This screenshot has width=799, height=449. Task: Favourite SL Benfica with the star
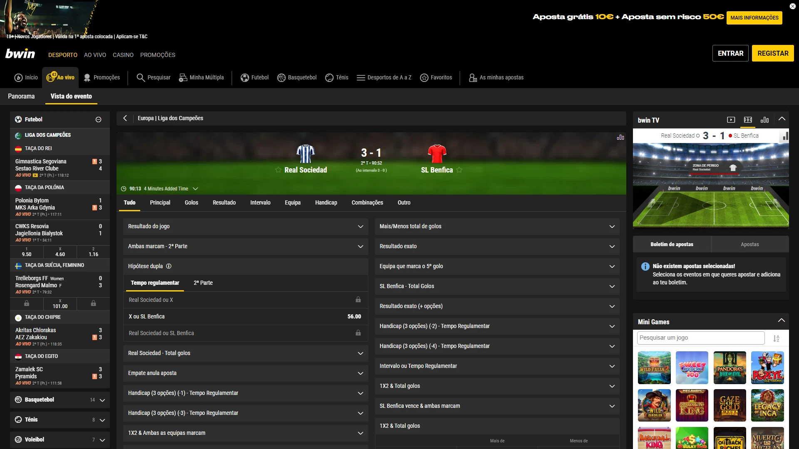pos(459,170)
